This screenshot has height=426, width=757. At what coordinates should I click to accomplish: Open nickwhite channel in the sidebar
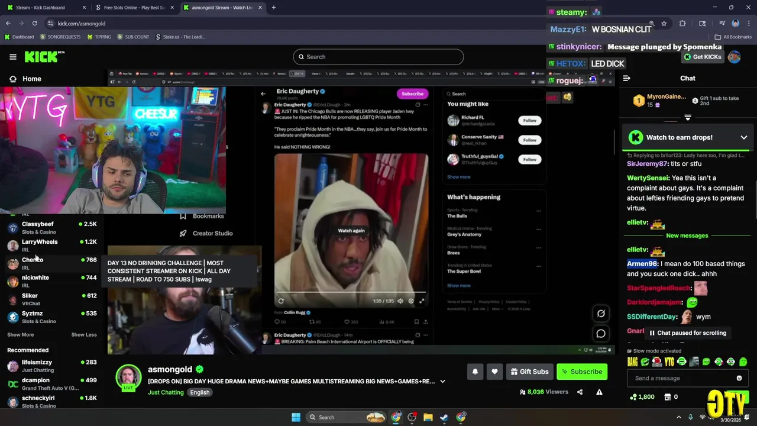52,281
